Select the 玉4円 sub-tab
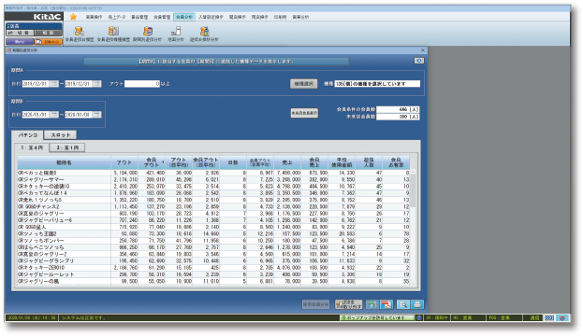Viewport: 583px width, 336px height. tap(32, 147)
